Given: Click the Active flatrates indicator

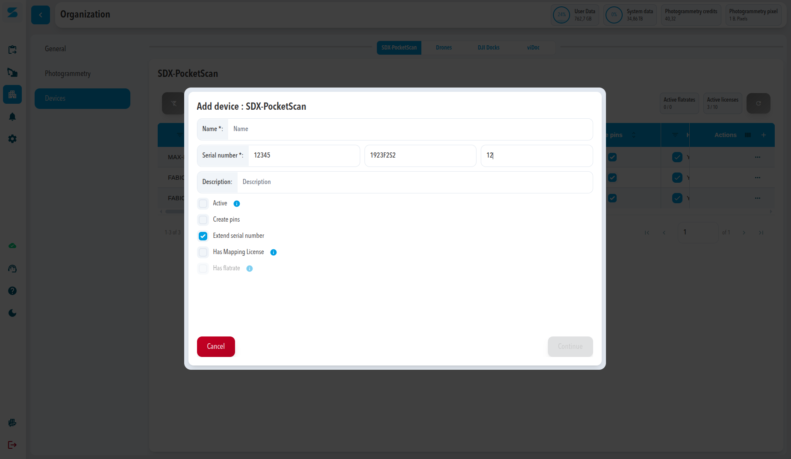Looking at the screenshot, I should pos(679,103).
